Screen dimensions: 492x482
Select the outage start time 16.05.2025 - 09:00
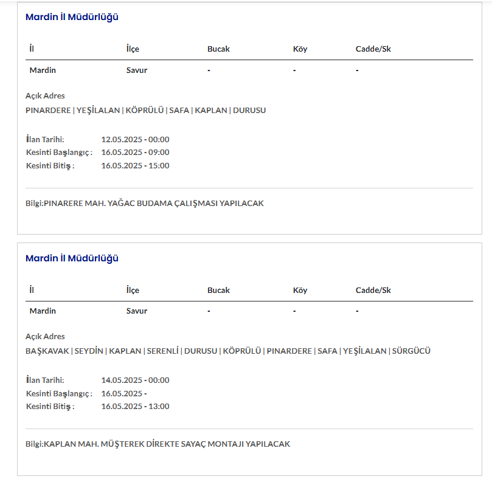click(135, 152)
